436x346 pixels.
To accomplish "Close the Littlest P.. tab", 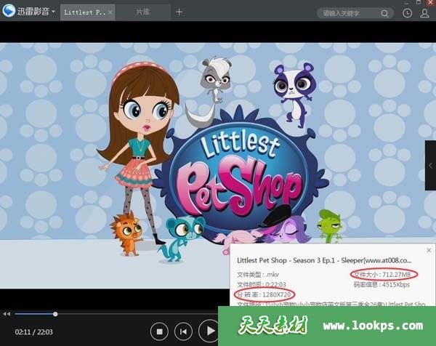I will [111, 12].
